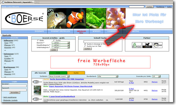The width and height of the screenshot is (176, 105).
Task: Open the green plant BÖRSE partner logo
Action: tap(137, 45)
